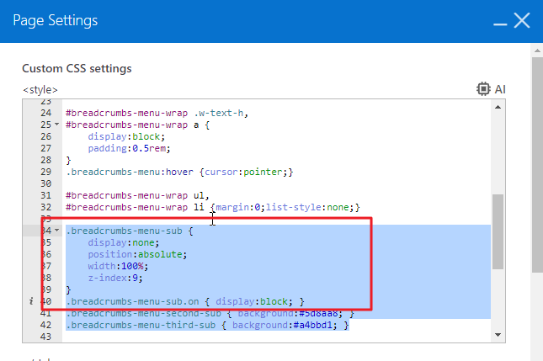Image resolution: width=543 pixels, height=361 pixels.
Task: Click the dialog's outer vertical scrollbar thumb
Action: pyautogui.click(x=537, y=164)
